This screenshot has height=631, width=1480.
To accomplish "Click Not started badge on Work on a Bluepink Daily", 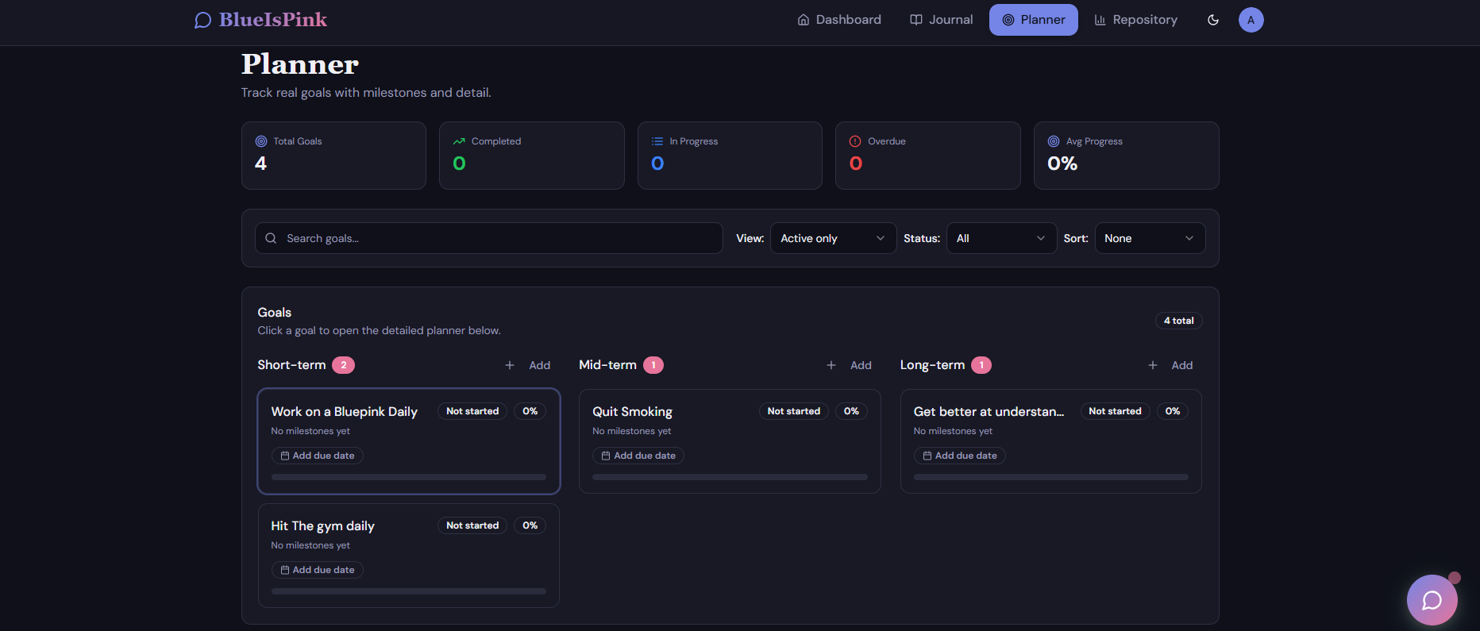I will click(472, 411).
